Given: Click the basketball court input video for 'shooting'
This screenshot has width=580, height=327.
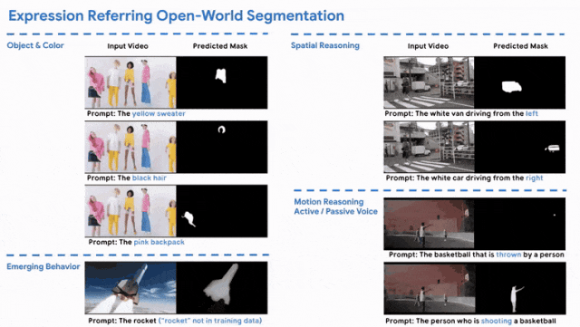Looking at the screenshot, I should (x=430, y=288).
